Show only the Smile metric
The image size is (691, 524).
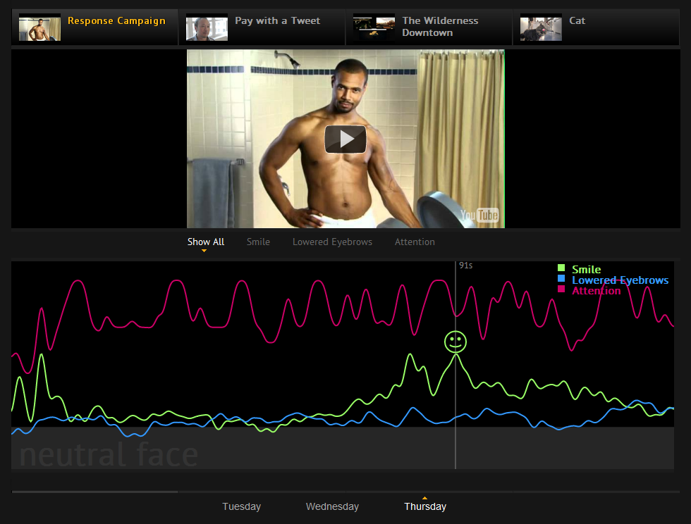(258, 242)
